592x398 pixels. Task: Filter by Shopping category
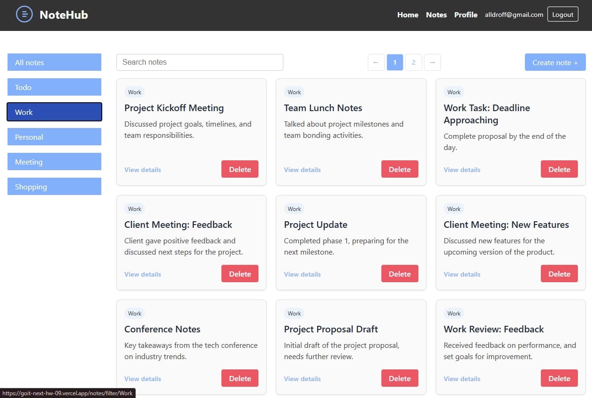coord(54,187)
